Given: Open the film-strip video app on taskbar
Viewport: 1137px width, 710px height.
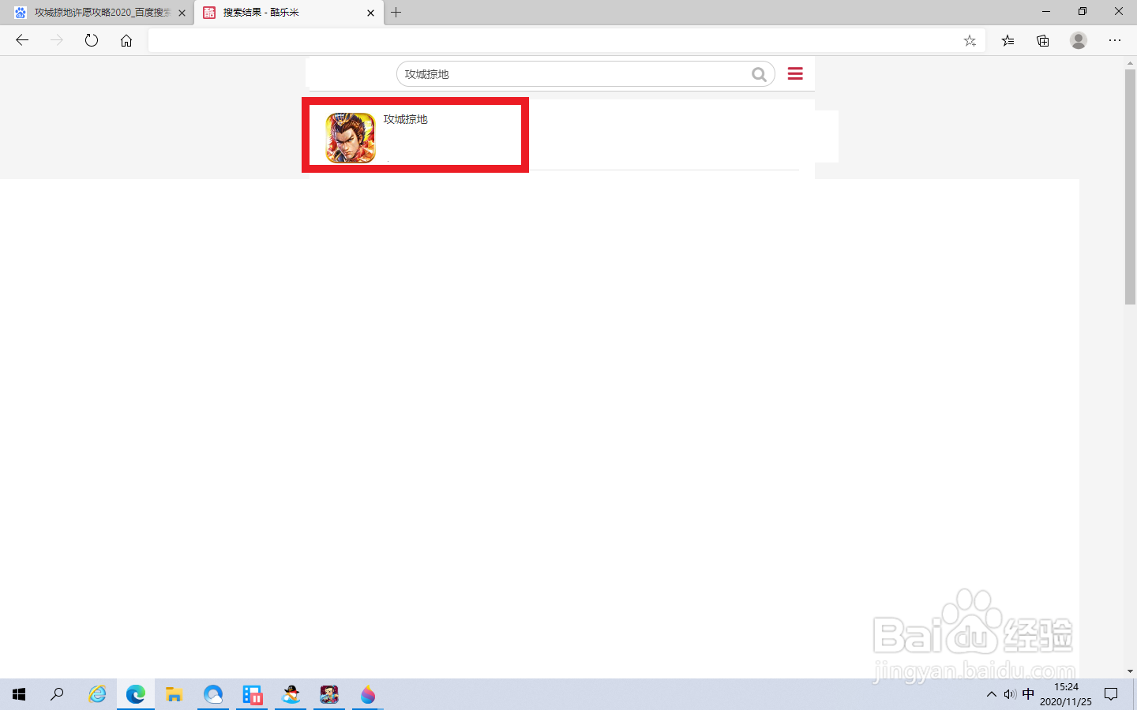Looking at the screenshot, I should pos(253,694).
